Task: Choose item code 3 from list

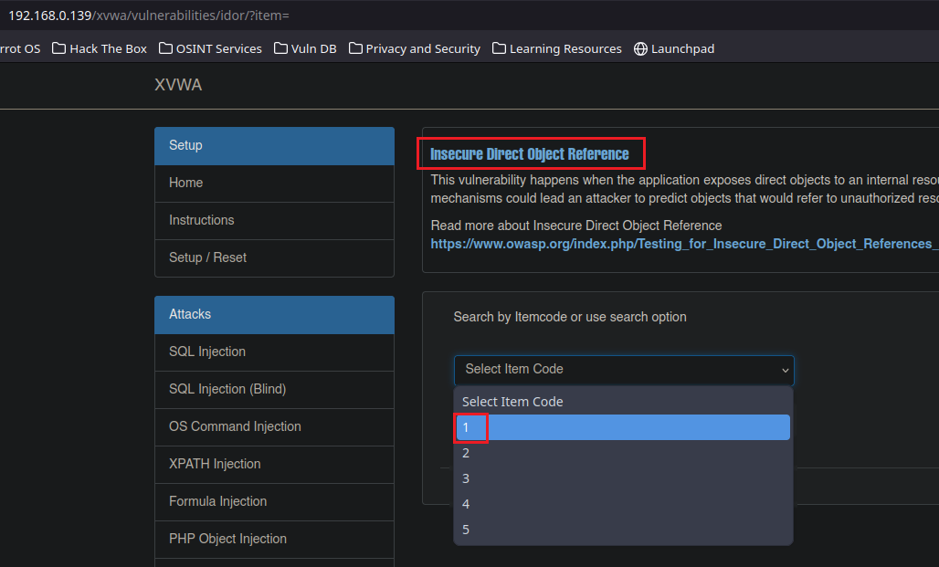Action: pos(623,478)
